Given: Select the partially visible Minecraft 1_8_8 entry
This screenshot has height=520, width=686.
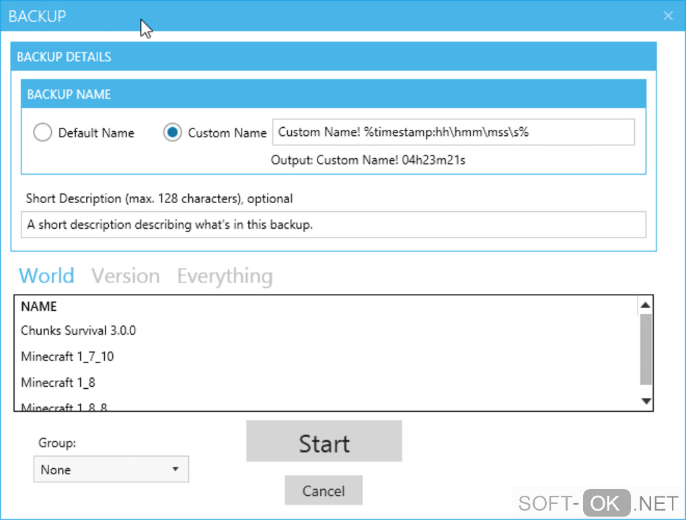Looking at the screenshot, I should tap(65, 406).
